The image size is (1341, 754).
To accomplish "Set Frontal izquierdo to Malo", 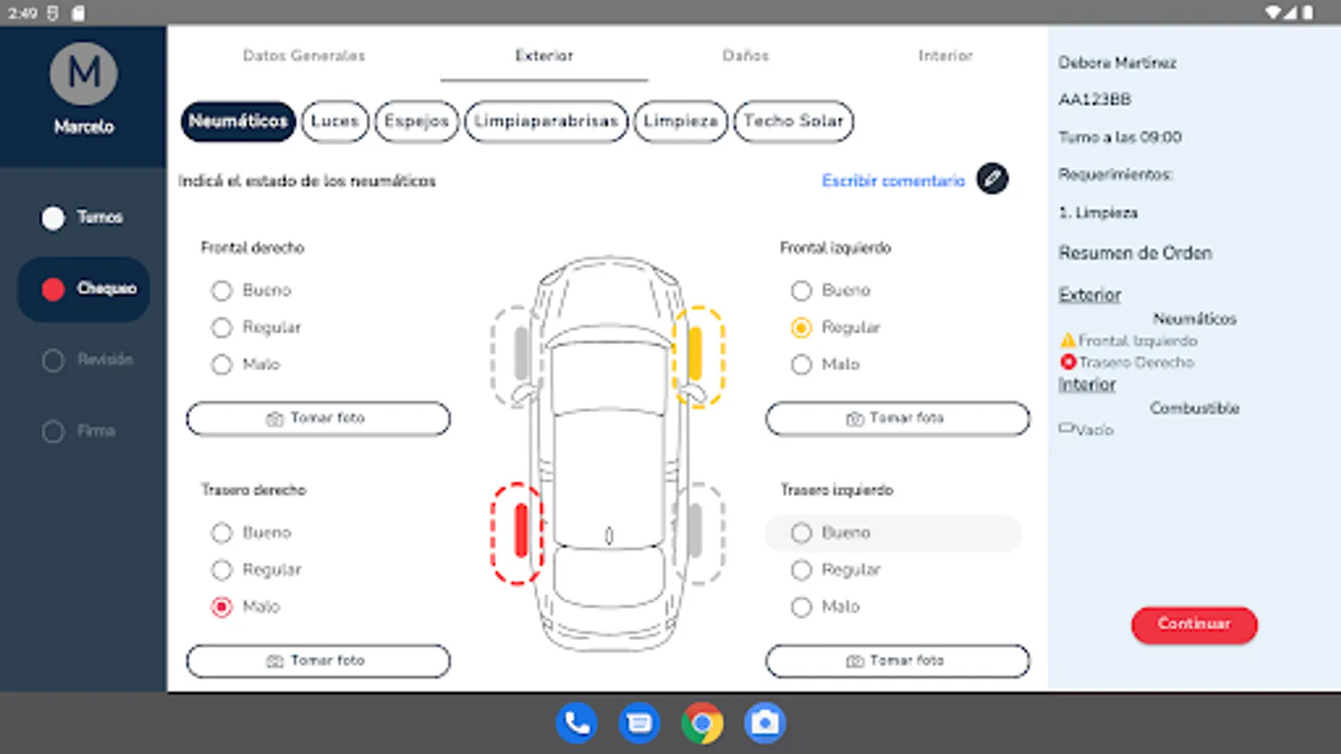I will tap(801, 364).
